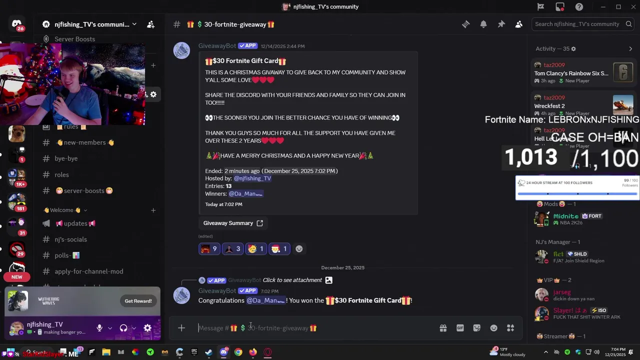Open the GIF picker

pyautogui.click(x=460, y=328)
